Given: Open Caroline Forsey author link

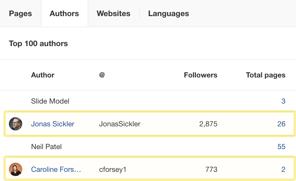Looking at the screenshot, I should (x=56, y=169).
